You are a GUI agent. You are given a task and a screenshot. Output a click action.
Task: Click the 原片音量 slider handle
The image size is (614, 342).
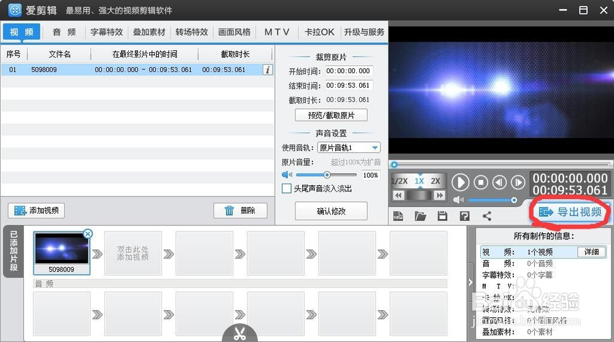(327, 175)
